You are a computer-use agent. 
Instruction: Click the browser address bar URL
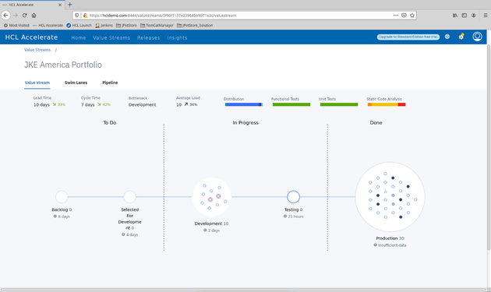pyautogui.click(x=163, y=16)
